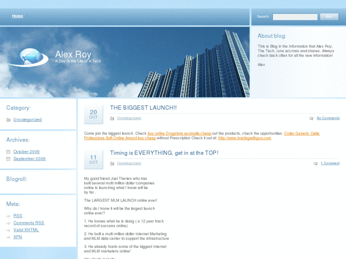Click the Go! search button
The image size is (346, 259).
[x=329, y=17]
